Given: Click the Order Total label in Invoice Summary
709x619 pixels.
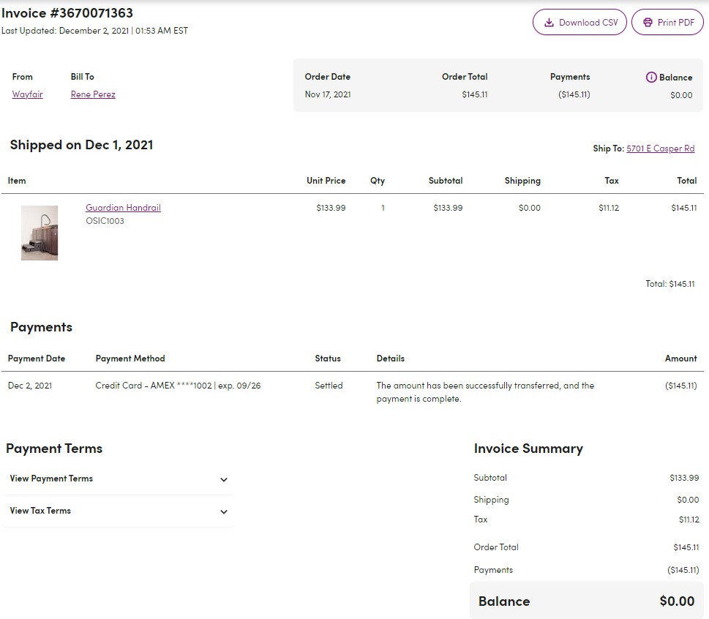Looking at the screenshot, I should (x=496, y=547).
